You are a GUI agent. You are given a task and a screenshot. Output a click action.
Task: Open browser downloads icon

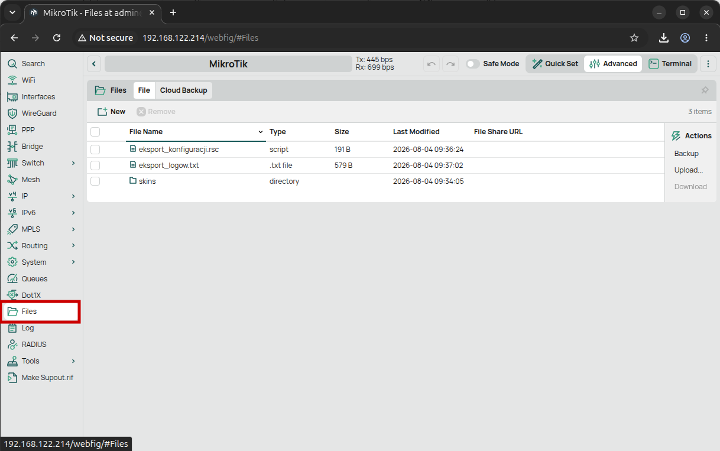click(x=664, y=38)
